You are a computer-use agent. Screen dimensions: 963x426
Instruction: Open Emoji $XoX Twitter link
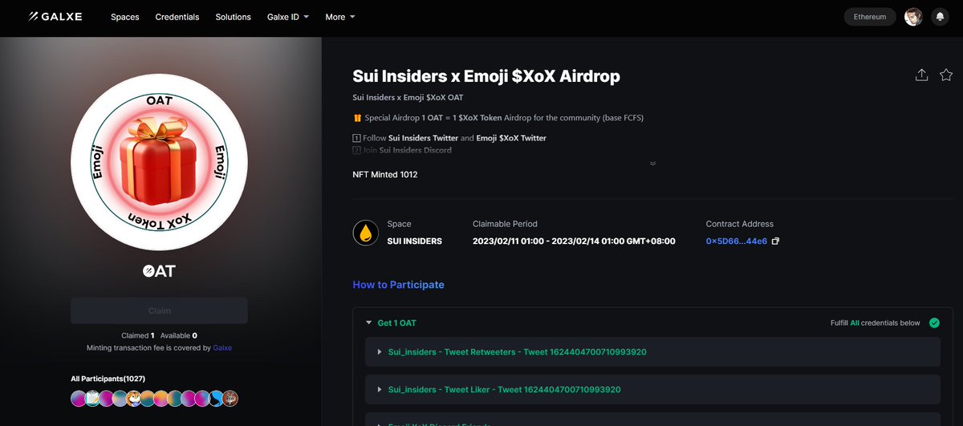coord(511,138)
